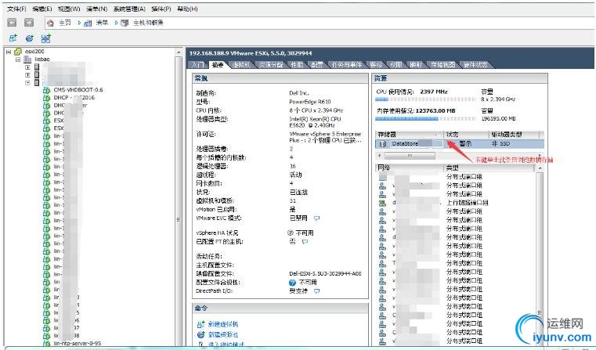Click the 驱动器类型 column header
Viewport: 596px width, 350px height.
point(514,135)
